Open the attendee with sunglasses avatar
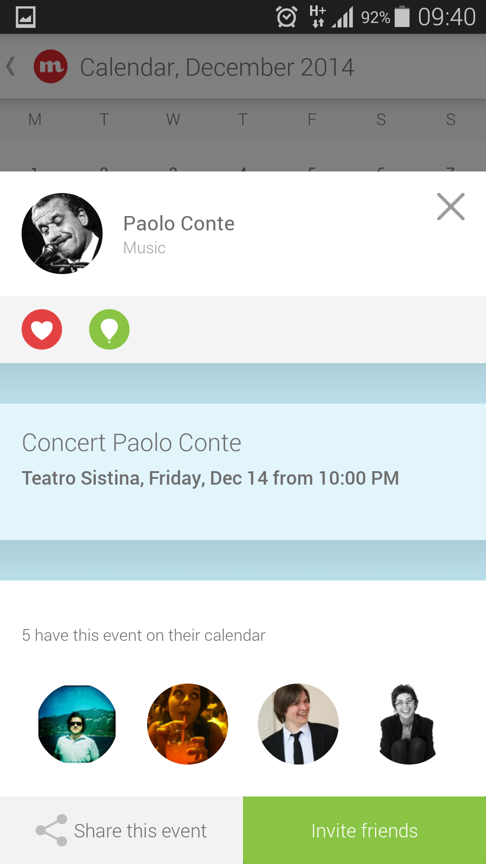Viewport: 486px width, 864px height. pyautogui.click(x=77, y=724)
